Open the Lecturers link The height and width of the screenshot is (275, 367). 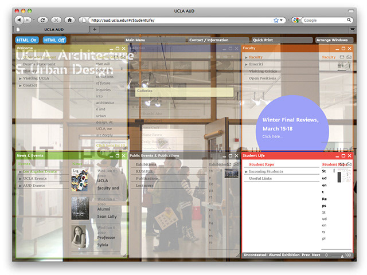(145, 185)
